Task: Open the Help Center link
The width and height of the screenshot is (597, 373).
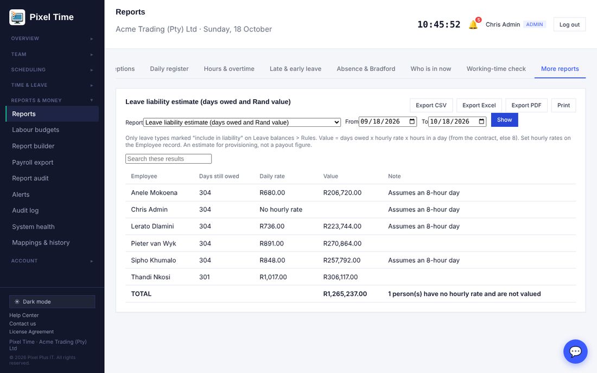Action: click(24, 315)
